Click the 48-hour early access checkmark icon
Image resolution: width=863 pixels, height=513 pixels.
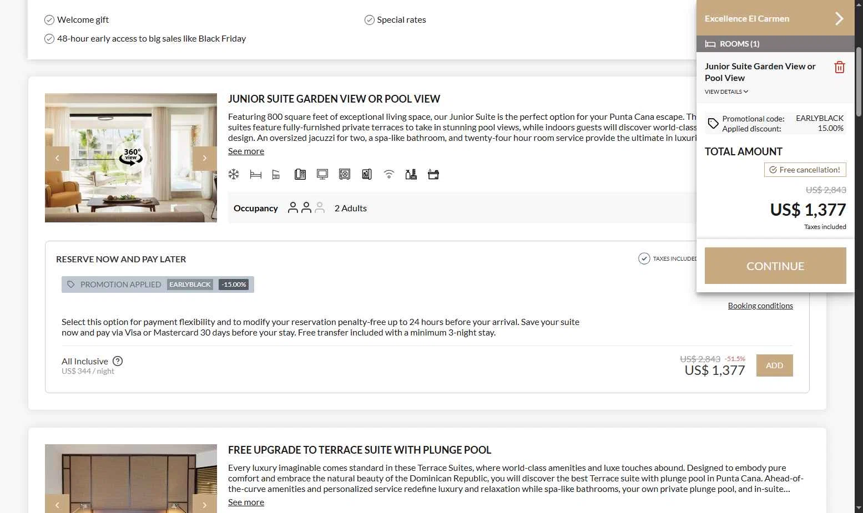point(49,39)
